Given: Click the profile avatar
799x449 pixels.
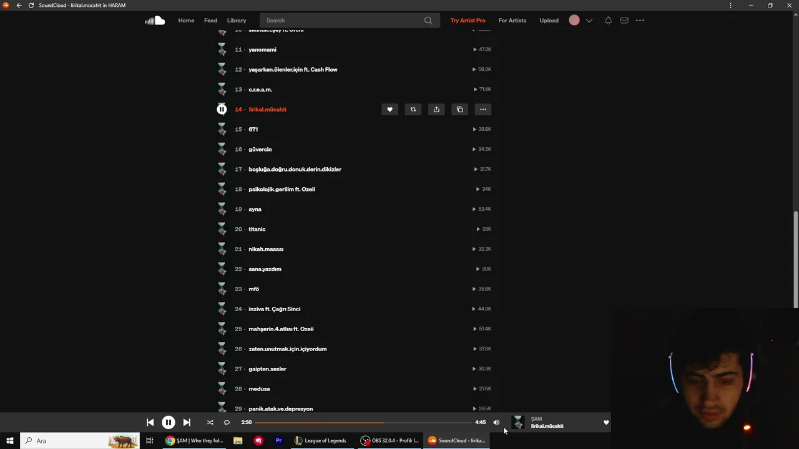Looking at the screenshot, I should (x=574, y=21).
